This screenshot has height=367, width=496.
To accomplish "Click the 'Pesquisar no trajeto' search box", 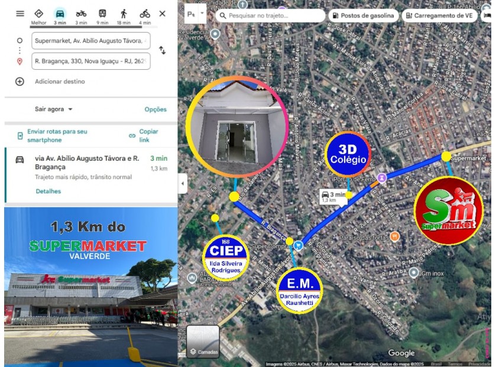I will click(x=270, y=15).
